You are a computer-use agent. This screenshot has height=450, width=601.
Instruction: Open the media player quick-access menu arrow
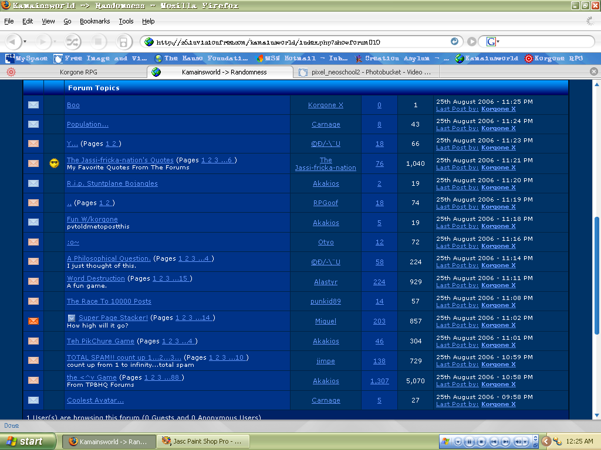[458, 442]
